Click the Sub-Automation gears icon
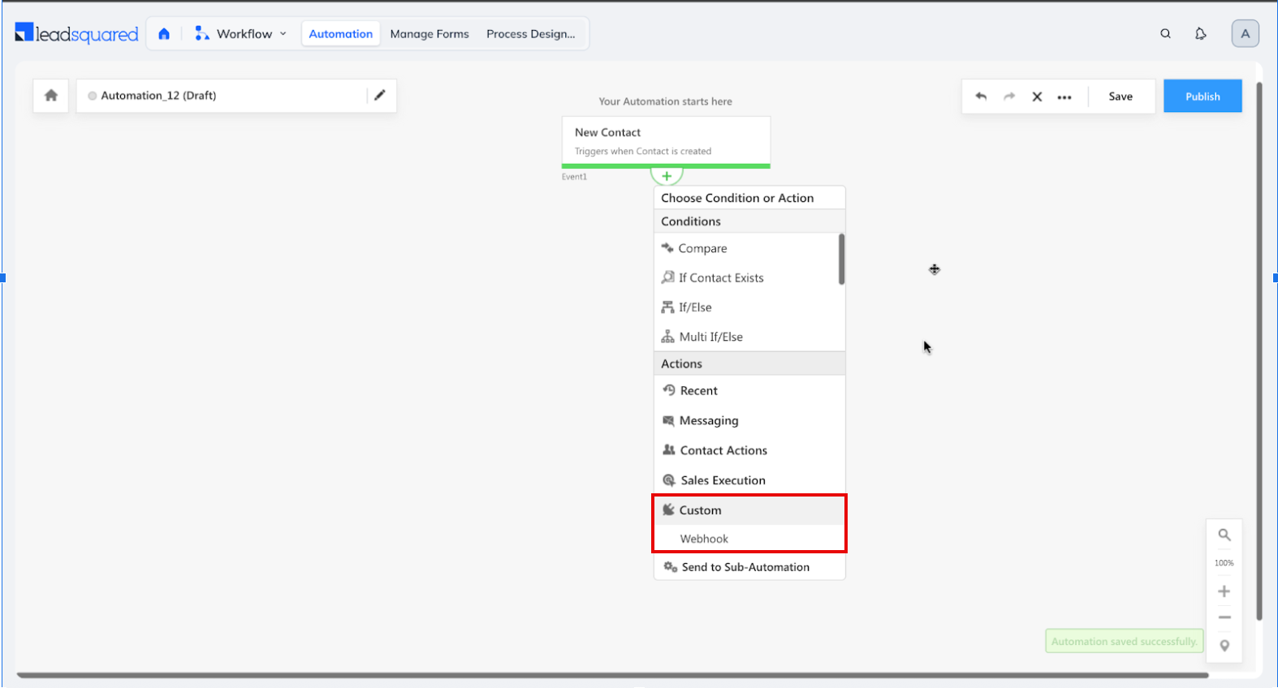1278x688 pixels. (671, 567)
